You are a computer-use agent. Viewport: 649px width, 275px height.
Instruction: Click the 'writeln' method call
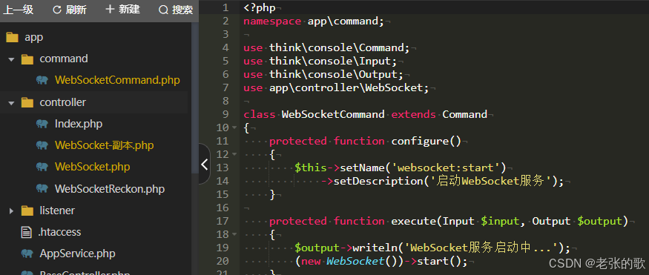point(375,248)
